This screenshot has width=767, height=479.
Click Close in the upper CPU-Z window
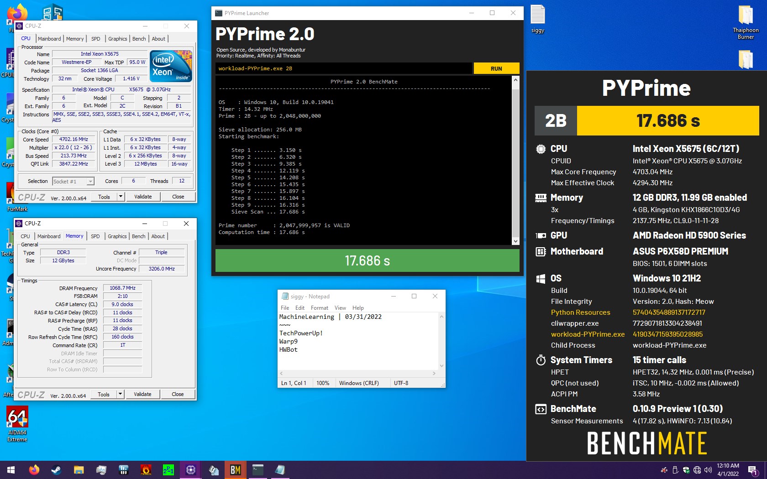[178, 197]
